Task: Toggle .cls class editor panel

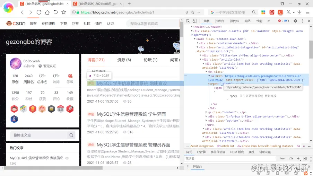Action: tap(290, 158)
